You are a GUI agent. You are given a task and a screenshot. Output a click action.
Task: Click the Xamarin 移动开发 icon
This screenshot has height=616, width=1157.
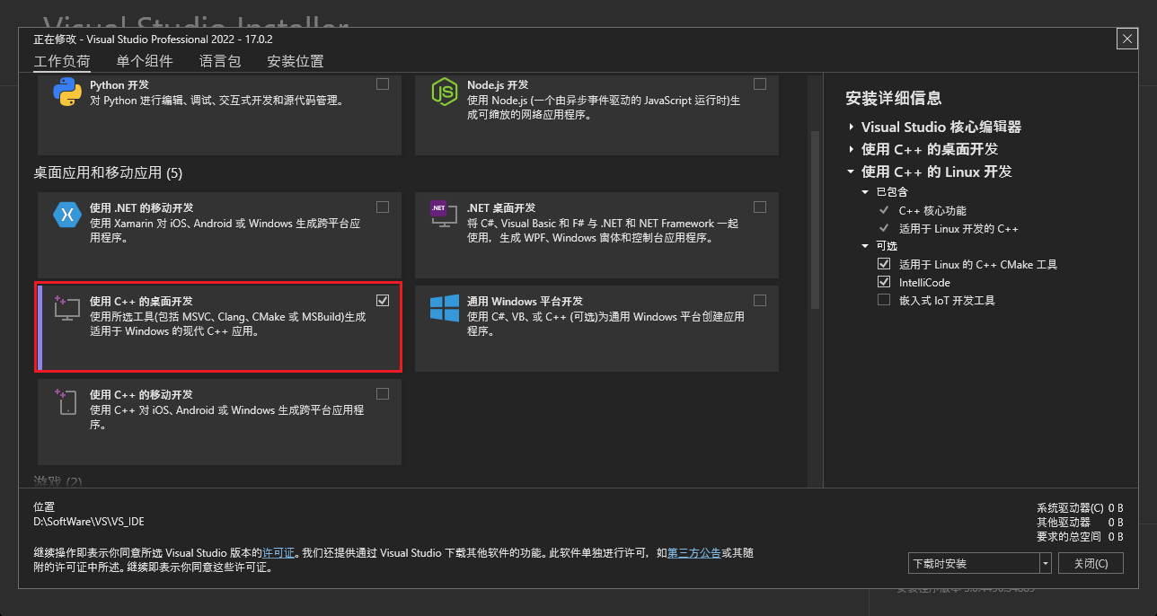(x=67, y=215)
